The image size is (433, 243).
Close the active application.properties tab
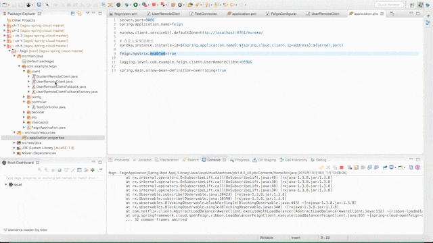pos(382,13)
